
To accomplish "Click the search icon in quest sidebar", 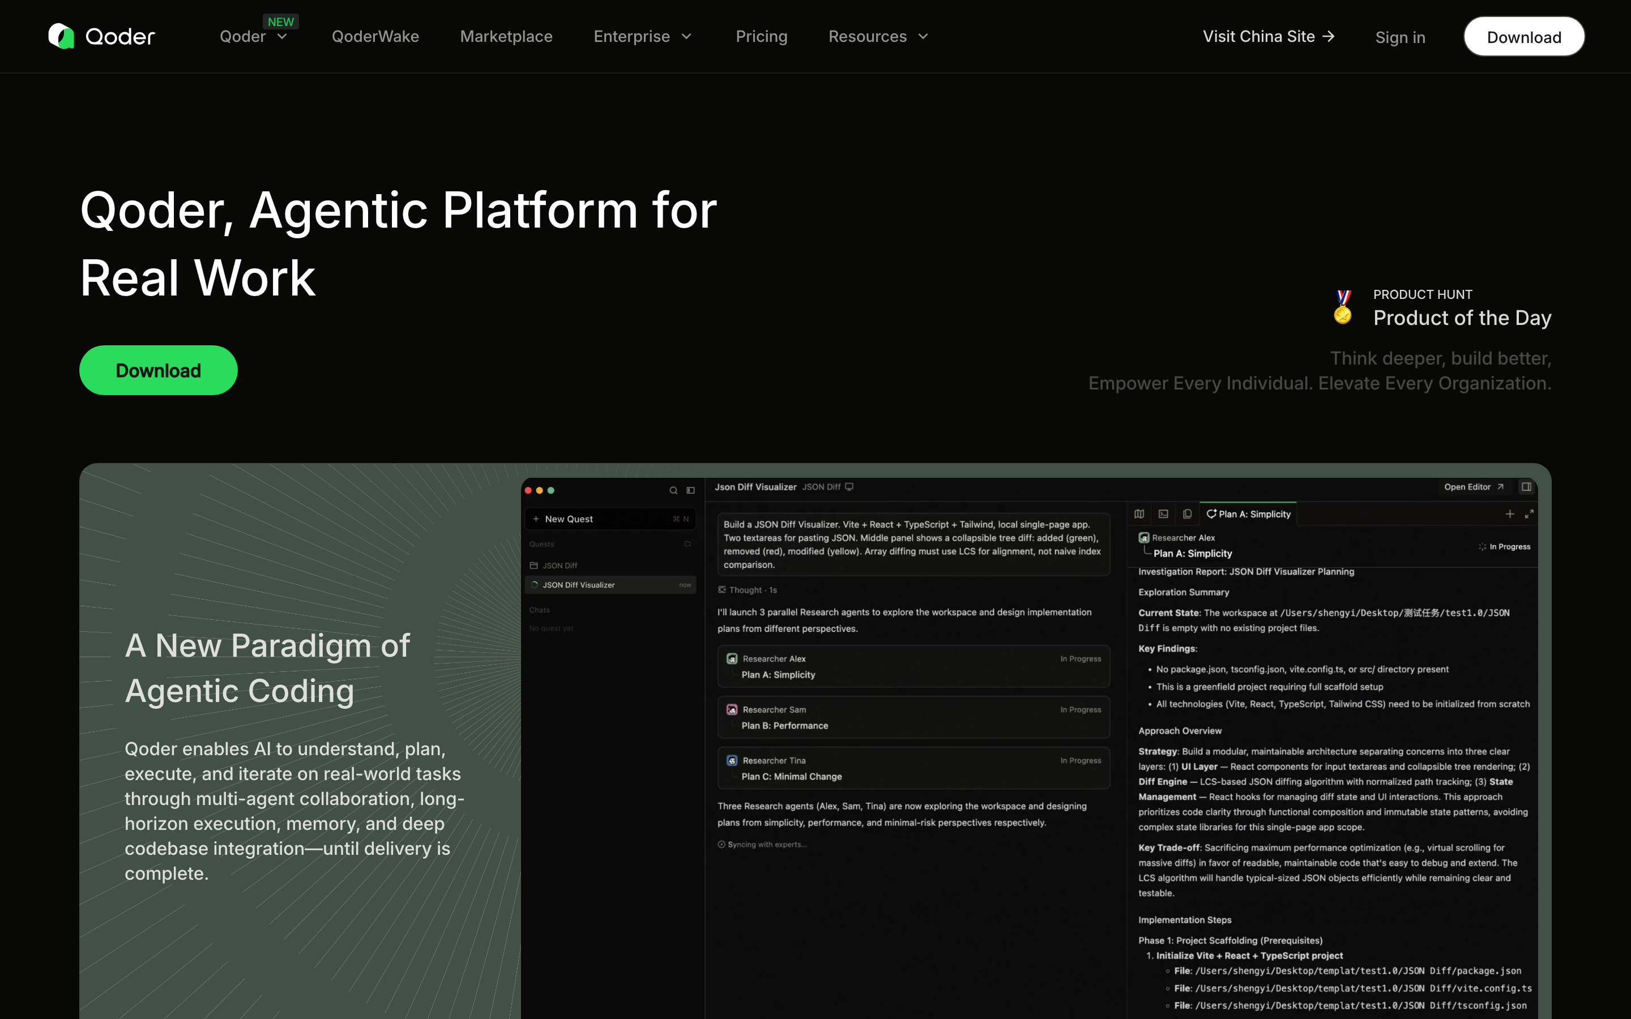I will click(x=673, y=491).
